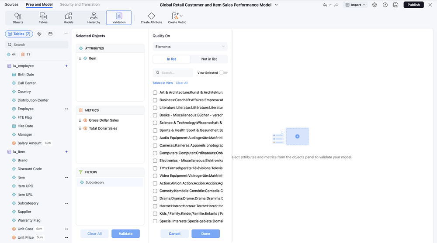Image resolution: width=437 pixels, height=243 pixels.
Task: Check the Computers element checkbox
Action: (x=155, y=153)
